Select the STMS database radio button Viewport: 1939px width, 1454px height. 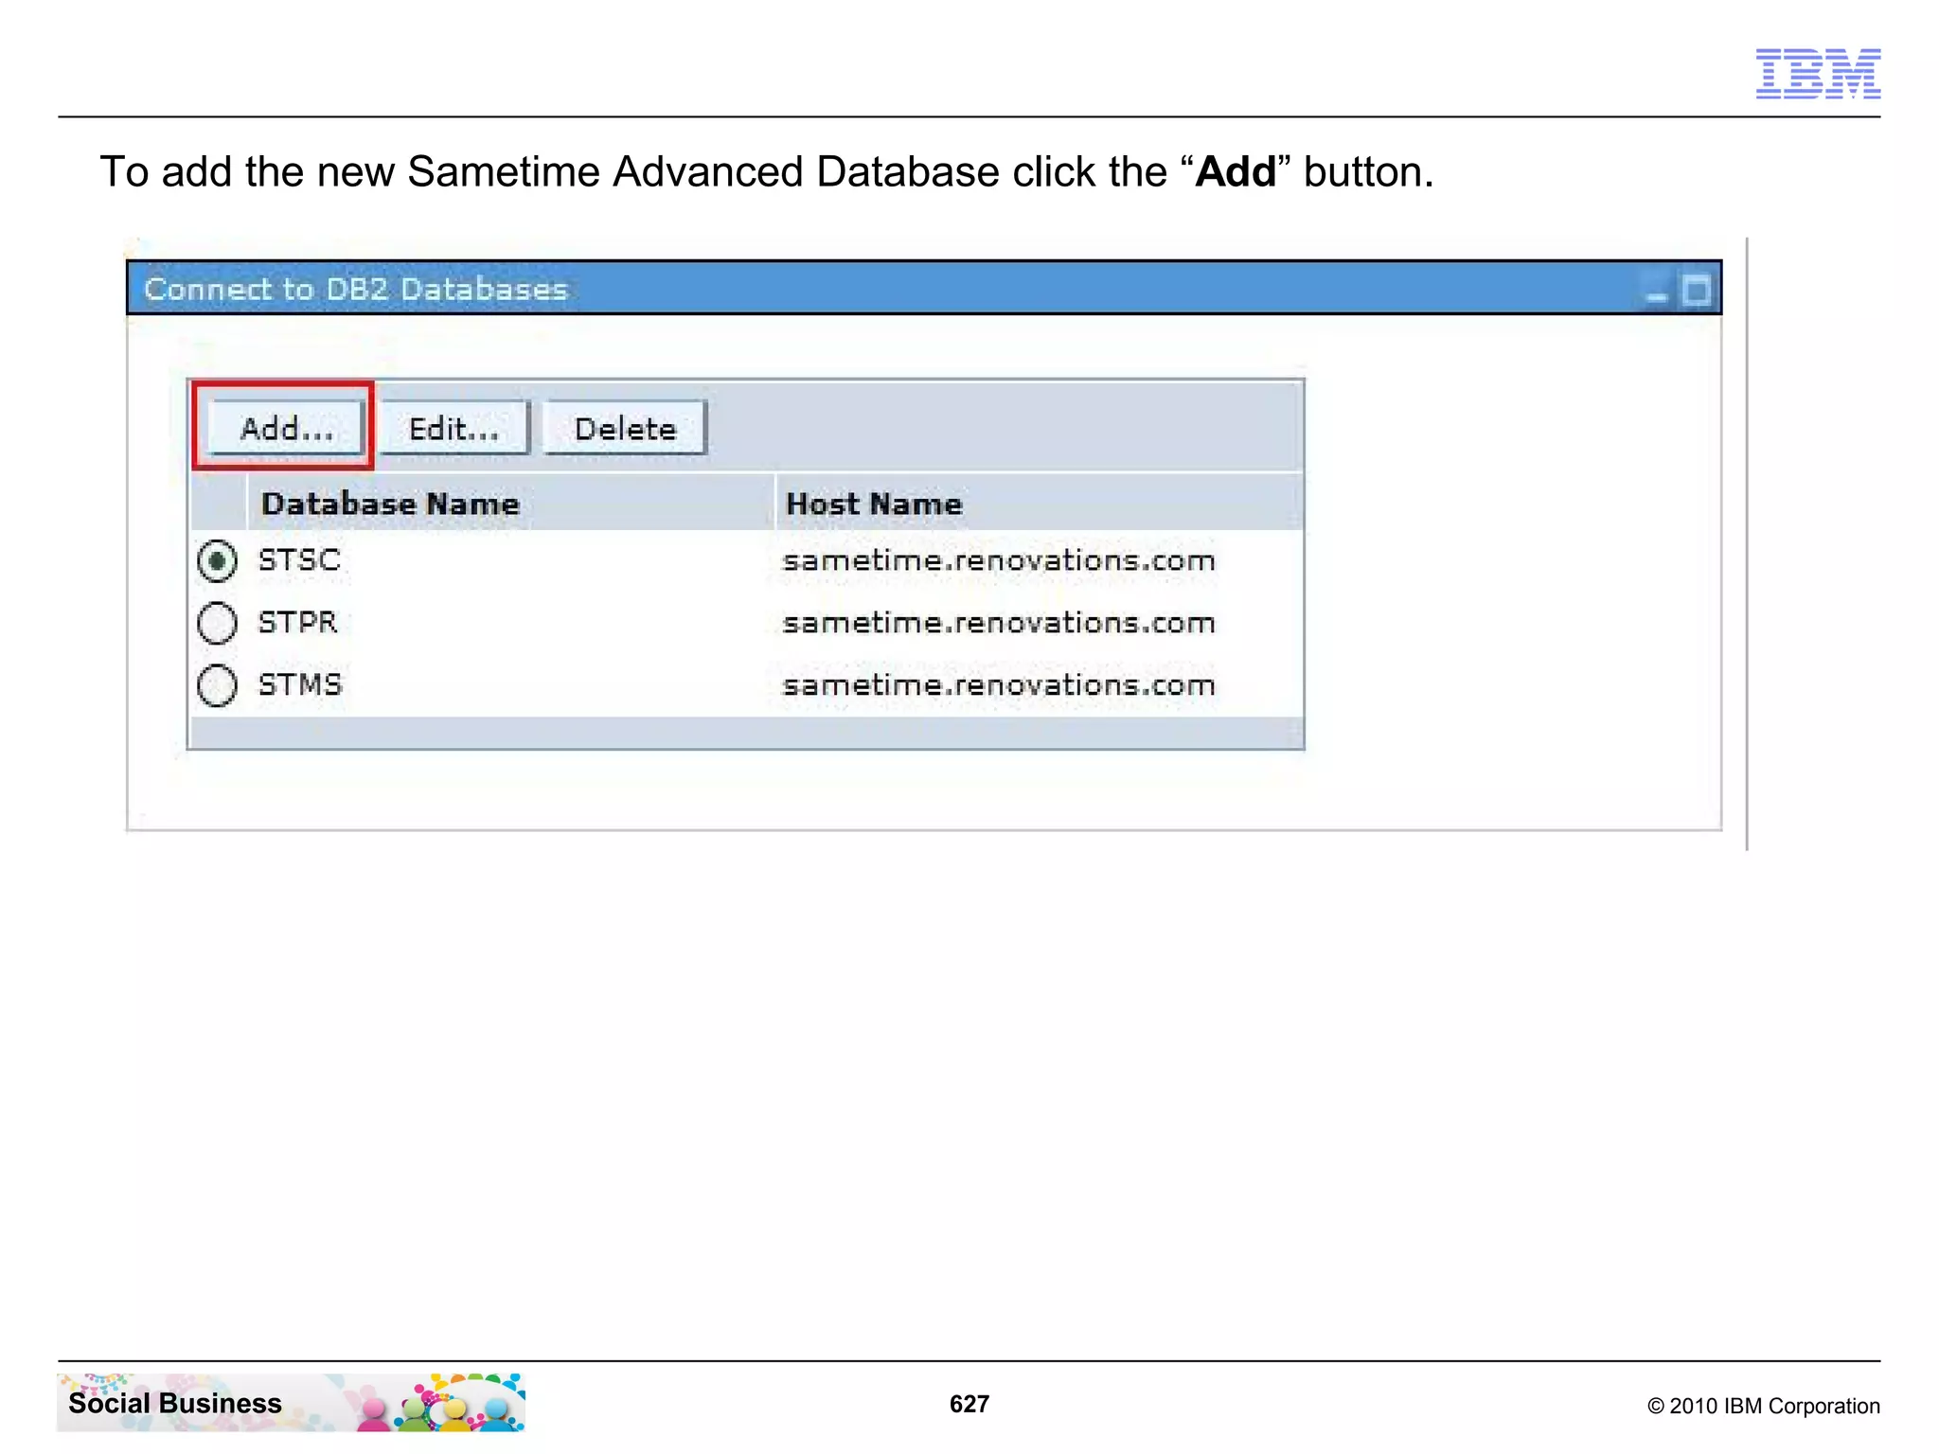coord(218,685)
